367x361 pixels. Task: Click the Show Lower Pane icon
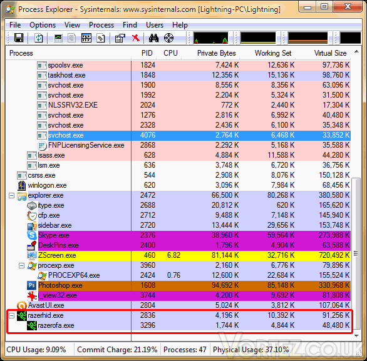[x=86, y=38]
